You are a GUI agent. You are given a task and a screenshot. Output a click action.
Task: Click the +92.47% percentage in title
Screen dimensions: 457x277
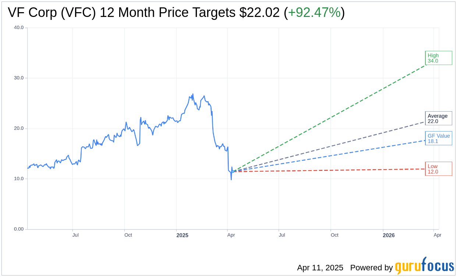(314, 13)
